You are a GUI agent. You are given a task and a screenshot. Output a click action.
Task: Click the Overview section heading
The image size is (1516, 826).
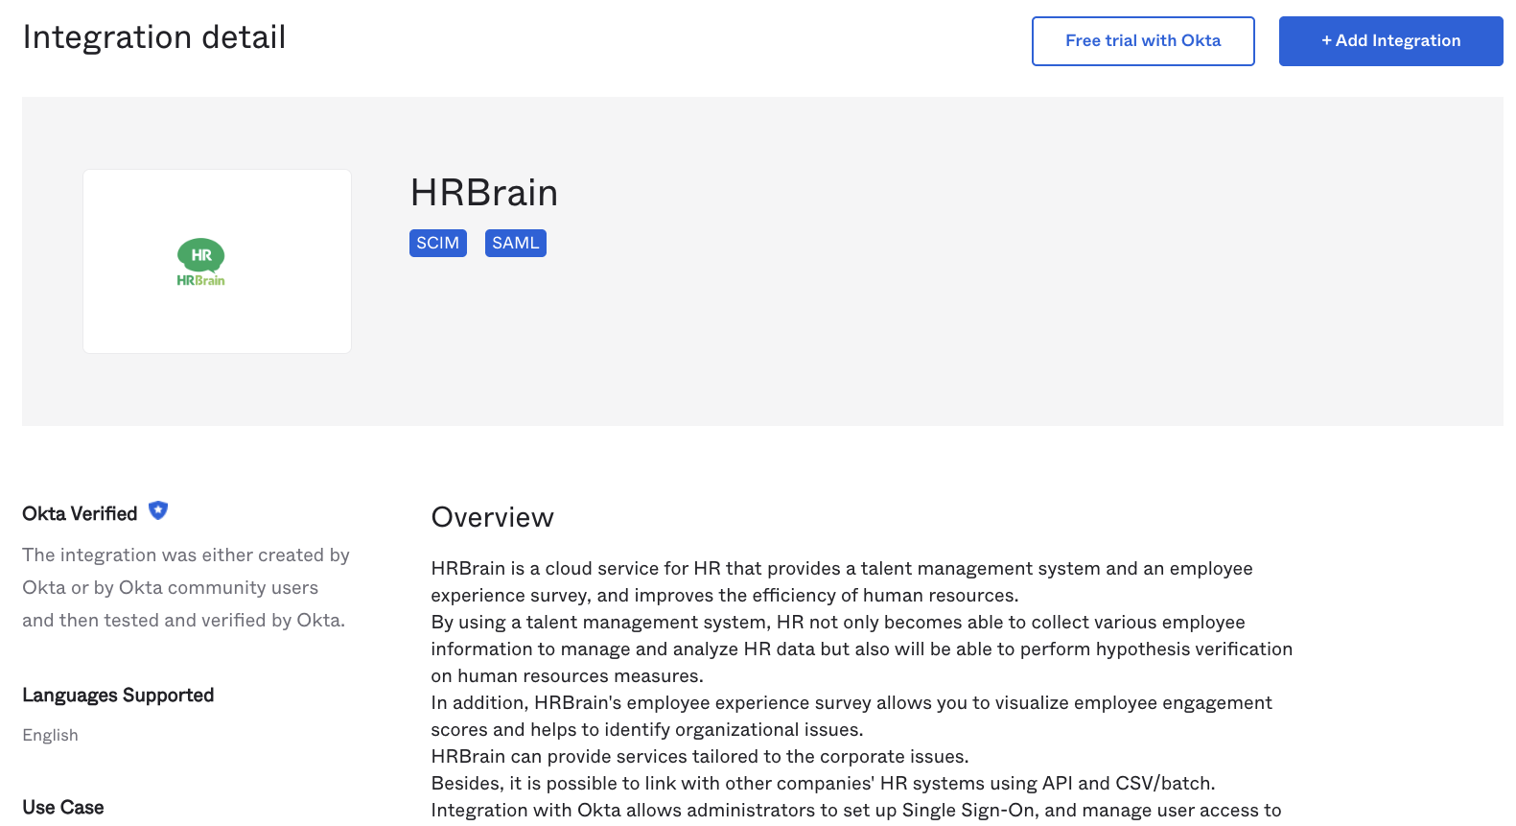[x=492, y=518]
